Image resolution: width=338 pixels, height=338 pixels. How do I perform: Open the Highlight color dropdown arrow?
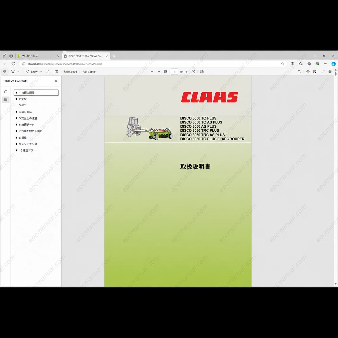pos(18,72)
